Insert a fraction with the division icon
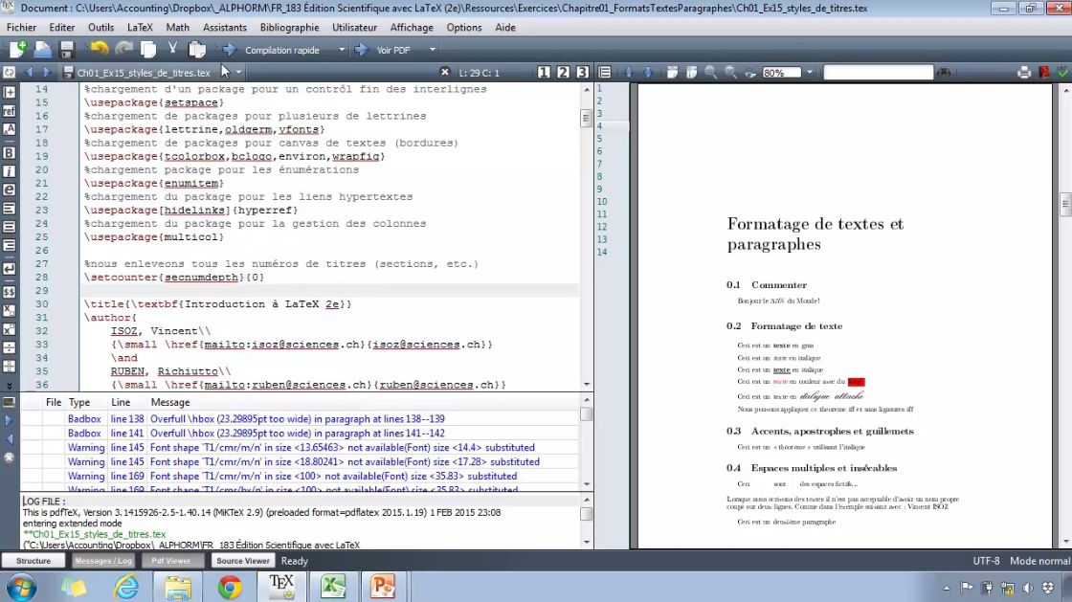This screenshot has width=1072, height=602. [9, 347]
